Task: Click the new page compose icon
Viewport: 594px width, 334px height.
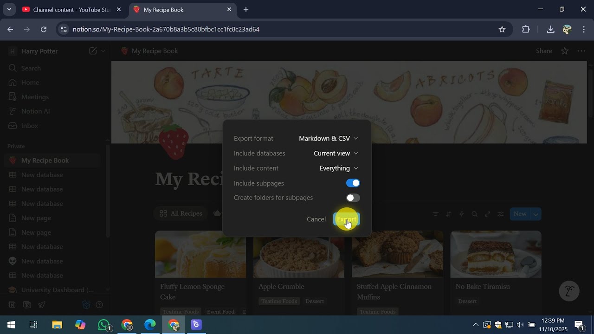Action: point(93,51)
